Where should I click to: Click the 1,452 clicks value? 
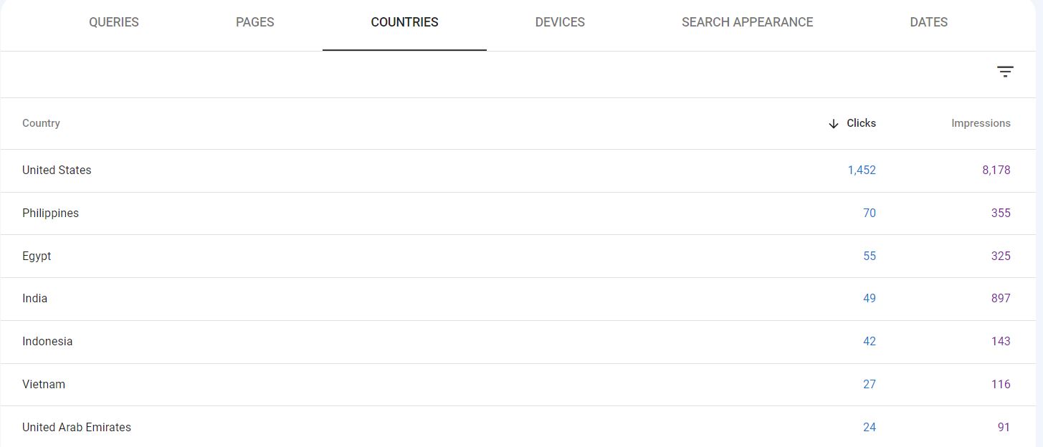pos(862,170)
